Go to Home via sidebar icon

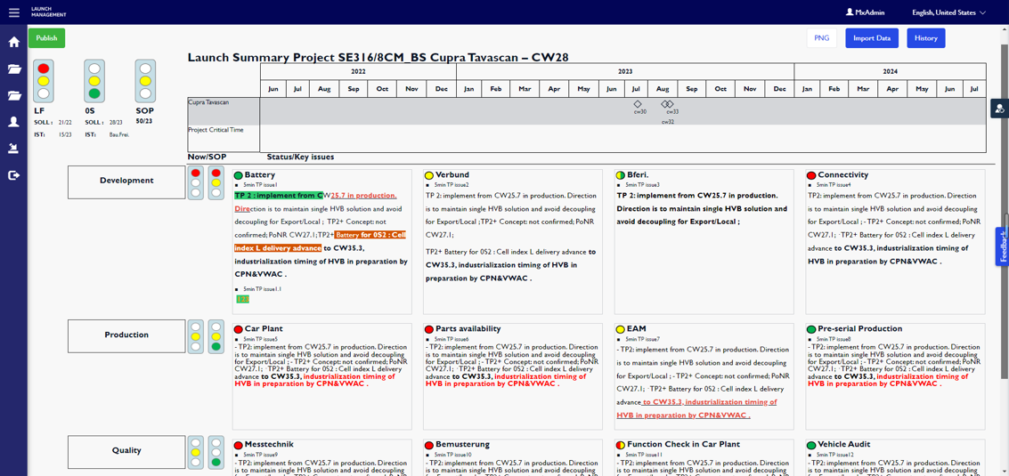(x=13, y=43)
